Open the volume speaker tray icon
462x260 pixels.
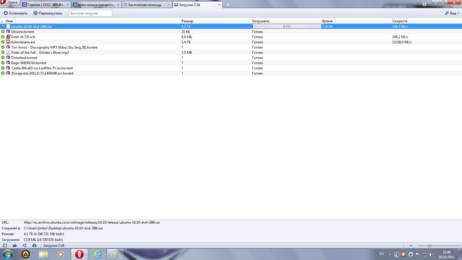431,255
